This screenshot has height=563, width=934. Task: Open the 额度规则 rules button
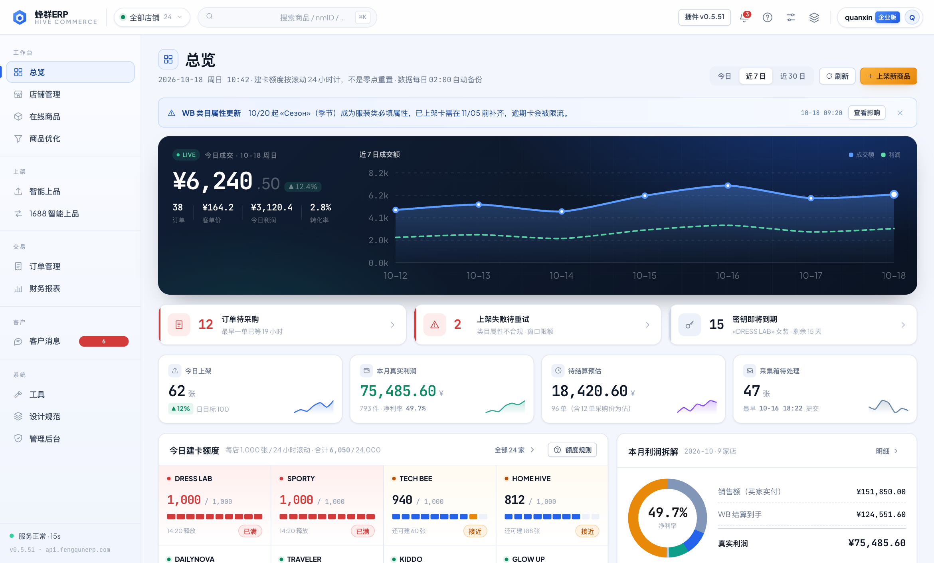point(572,450)
